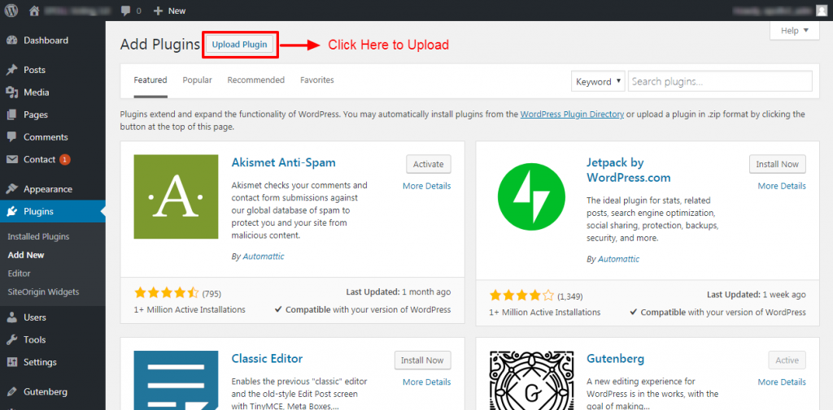The image size is (833, 410).
Task: Open Dashboard from the sidebar
Action: pyautogui.click(x=46, y=41)
